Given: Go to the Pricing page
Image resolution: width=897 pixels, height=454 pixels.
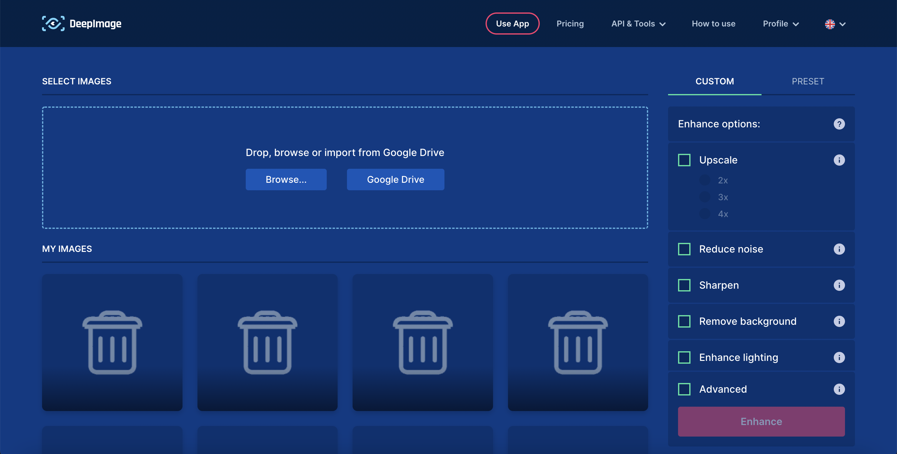Looking at the screenshot, I should tap(570, 24).
